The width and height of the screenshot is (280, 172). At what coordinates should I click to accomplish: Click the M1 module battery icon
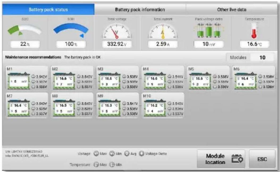(19, 81)
